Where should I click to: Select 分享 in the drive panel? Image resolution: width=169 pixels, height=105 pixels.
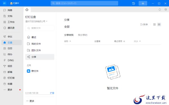pos(40,57)
